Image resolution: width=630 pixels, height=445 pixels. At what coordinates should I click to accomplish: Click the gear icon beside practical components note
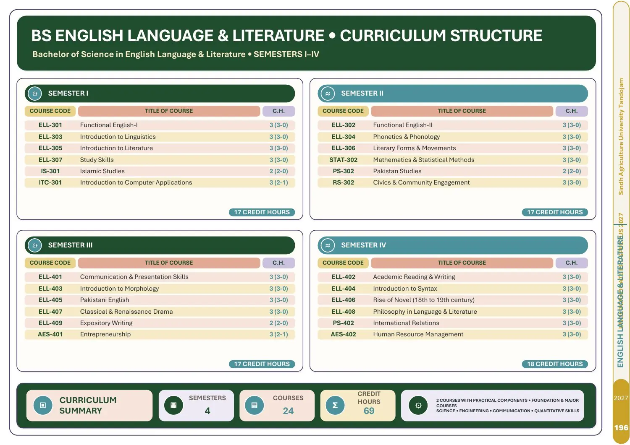[x=418, y=406]
